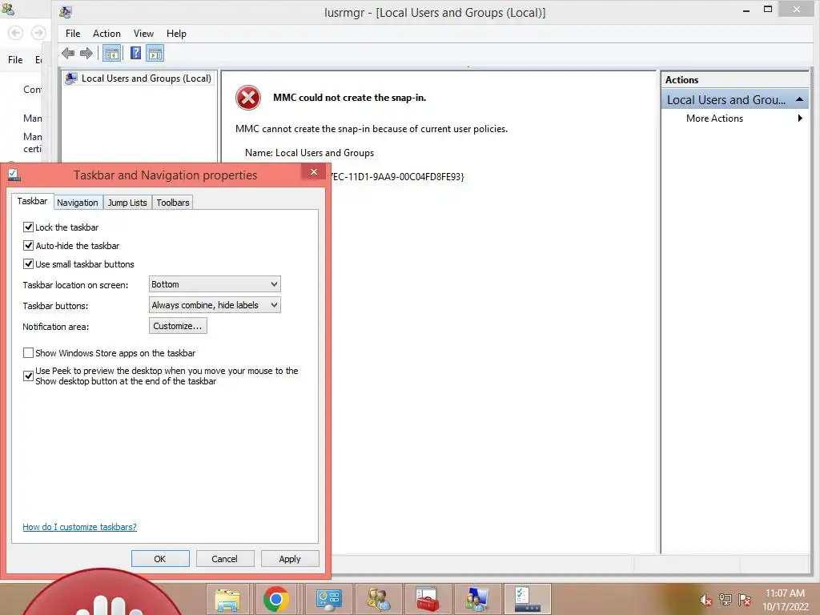
Task: Open the red toolbox MMC taskbar icon
Action: coord(428,599)
